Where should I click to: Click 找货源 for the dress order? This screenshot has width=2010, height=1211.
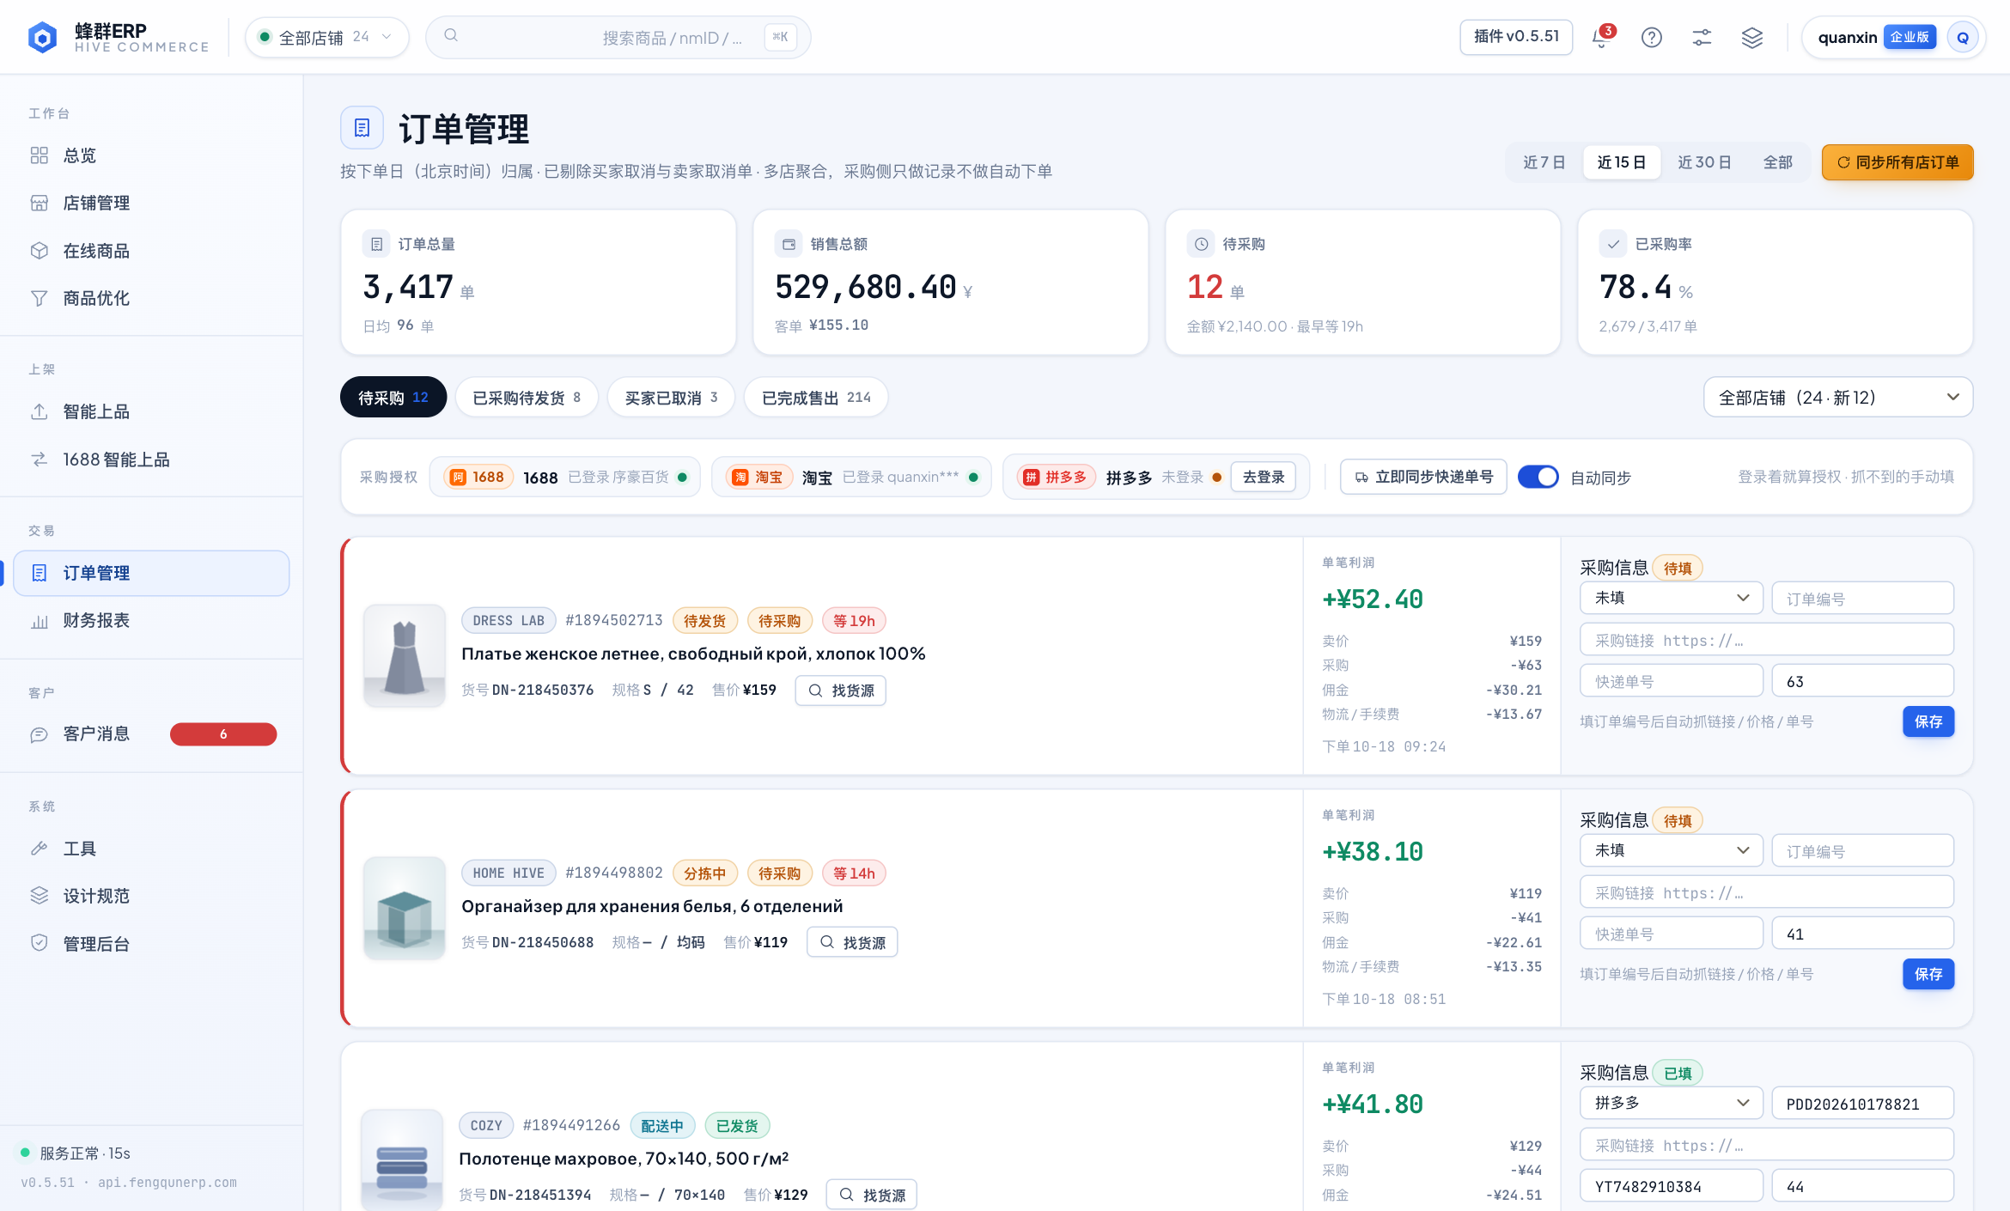[841, 691]
